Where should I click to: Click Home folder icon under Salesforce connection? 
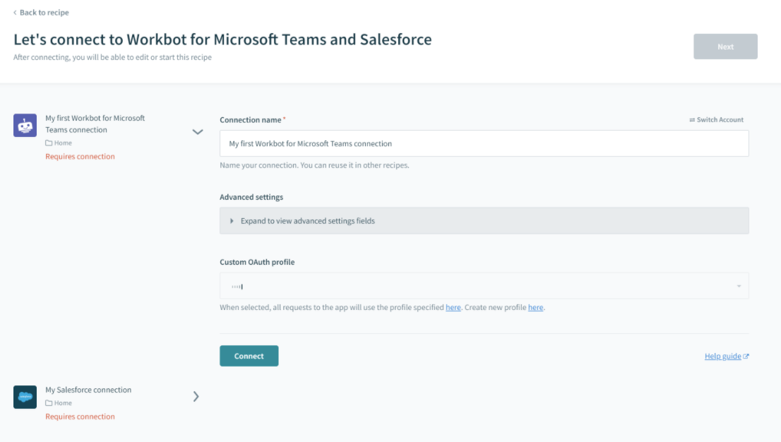[x=49, y=403]
